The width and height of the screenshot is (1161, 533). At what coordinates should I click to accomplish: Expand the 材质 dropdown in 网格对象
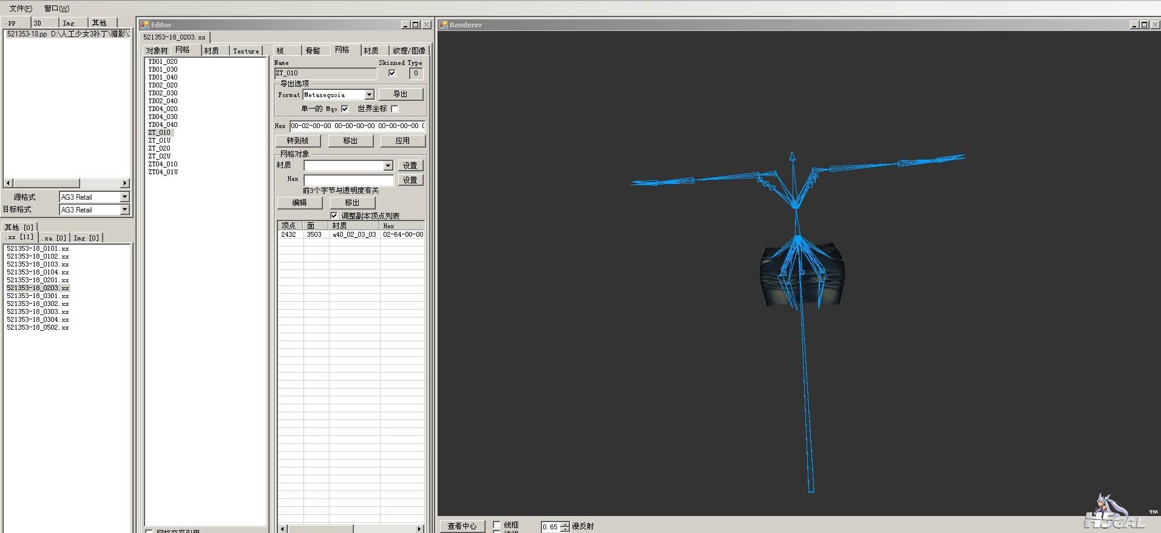(388, 166)
